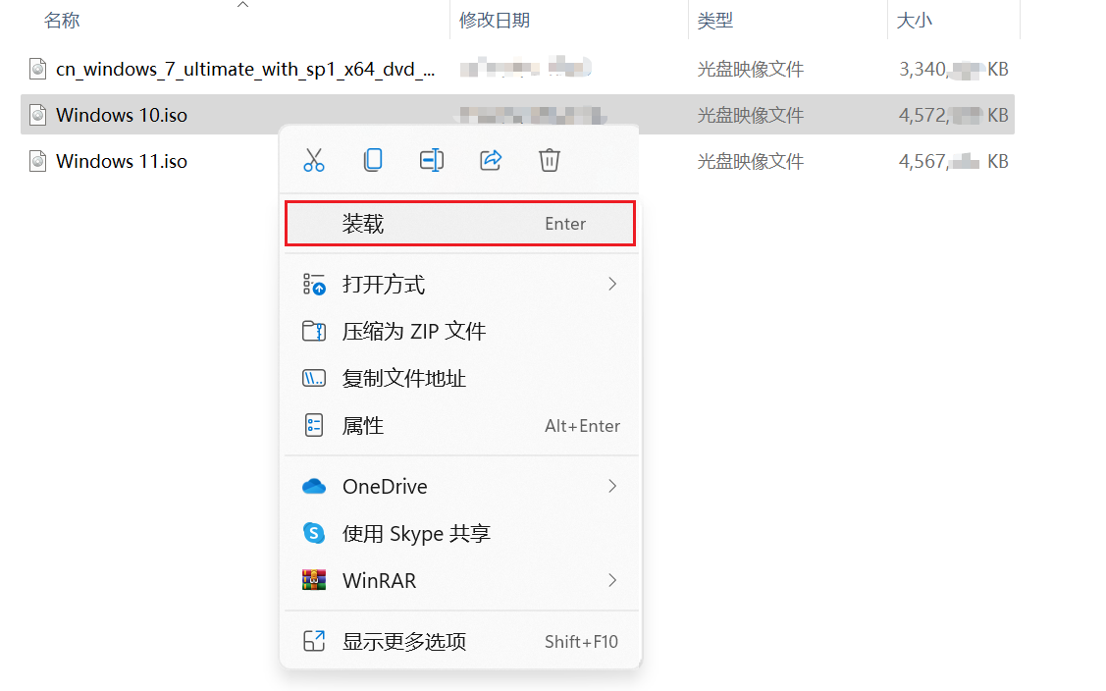Screen dimensions: 1106x691
Task: Click the disc icon of Windows 11.iso
Action: 38,161
